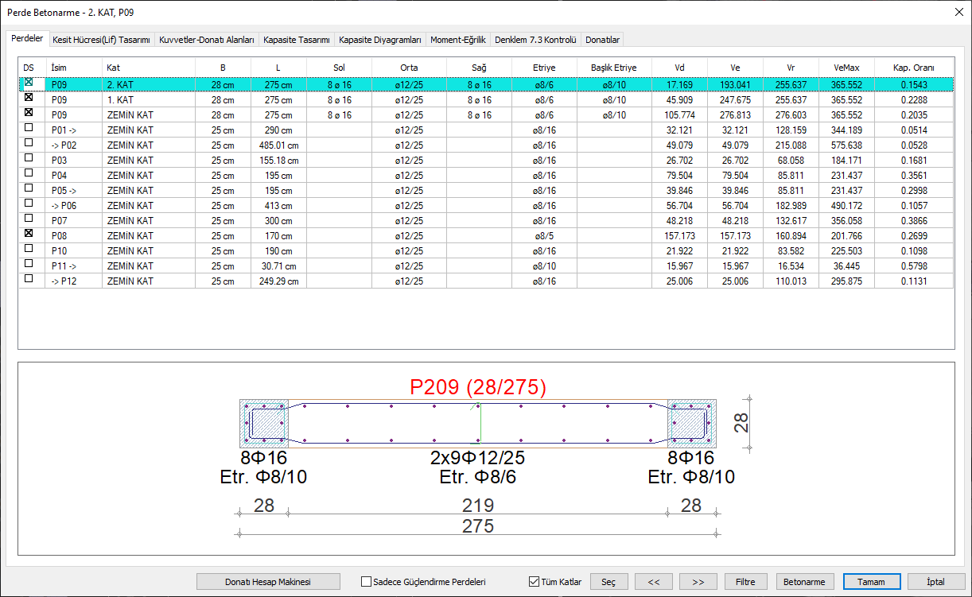Cancel with the İptal button
The width and height of the screenshot is (972, 597).
tap(935, 582)
